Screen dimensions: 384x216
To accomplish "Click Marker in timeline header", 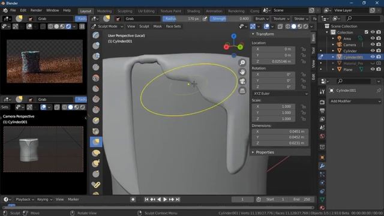I will click(x=73, y=199).
